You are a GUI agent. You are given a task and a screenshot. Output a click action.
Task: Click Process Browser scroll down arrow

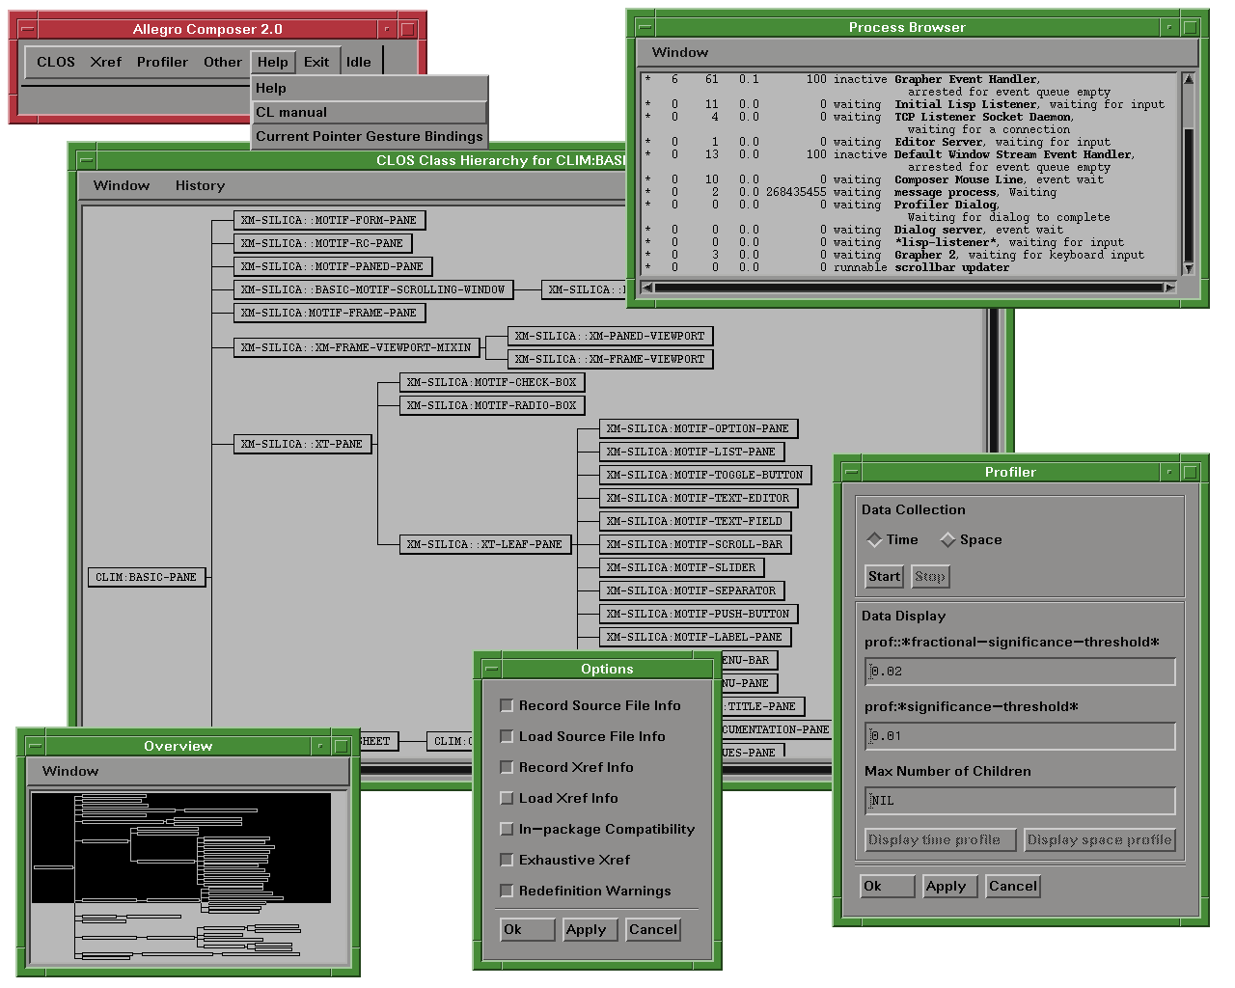click(x=1189, y=268)
